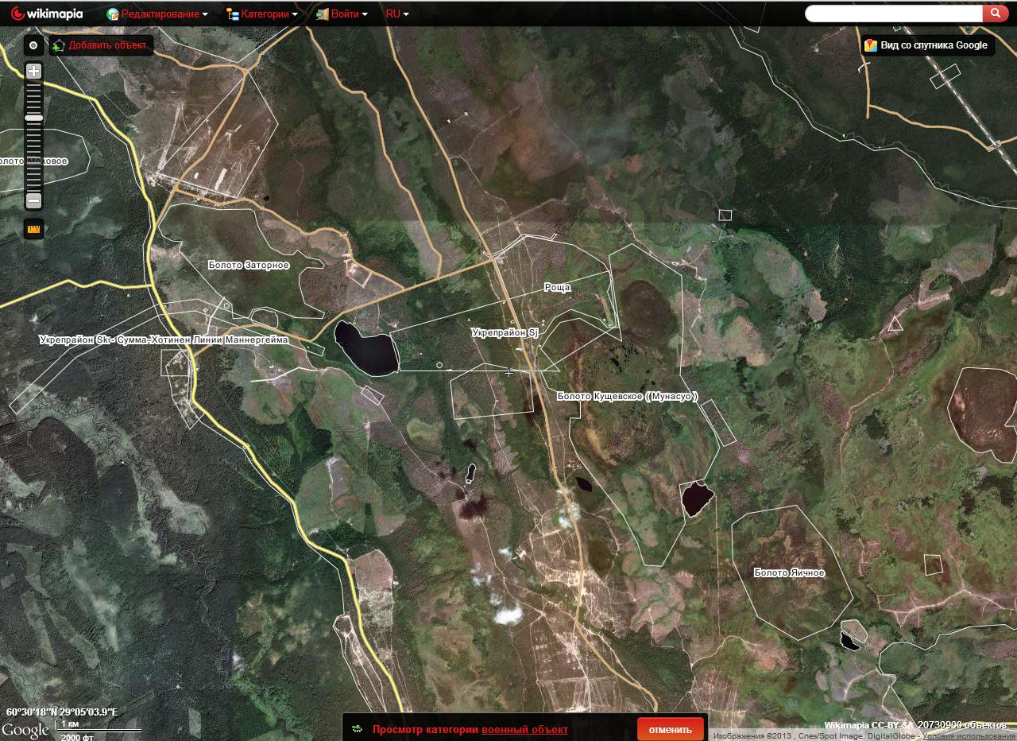1017x741 pixels.
Task: Click the Добавить объект button
Action: coord(101,45)
